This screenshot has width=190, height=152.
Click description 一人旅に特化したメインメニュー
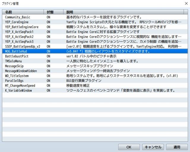[102, 61]
